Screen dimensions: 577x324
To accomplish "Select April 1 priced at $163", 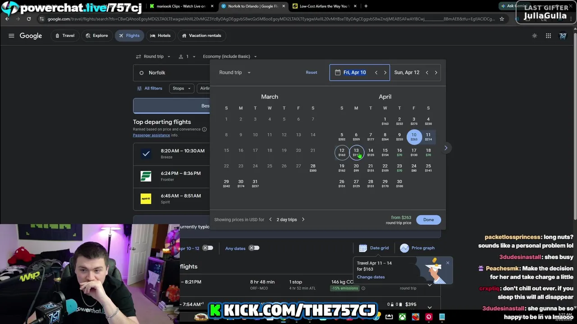I will tap(385, 121).
